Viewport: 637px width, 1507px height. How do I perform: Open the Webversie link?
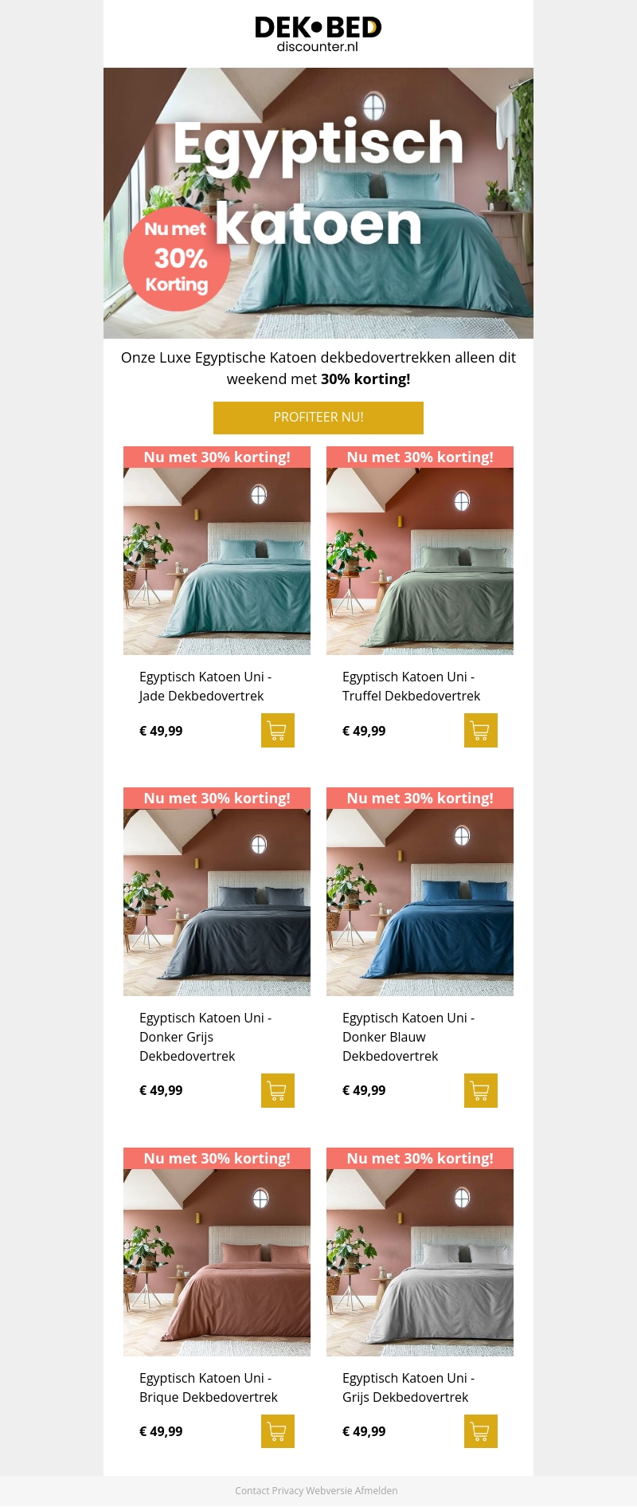point(329,1490)
